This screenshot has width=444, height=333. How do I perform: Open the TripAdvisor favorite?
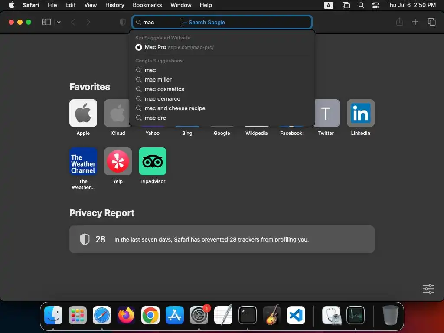152,161
